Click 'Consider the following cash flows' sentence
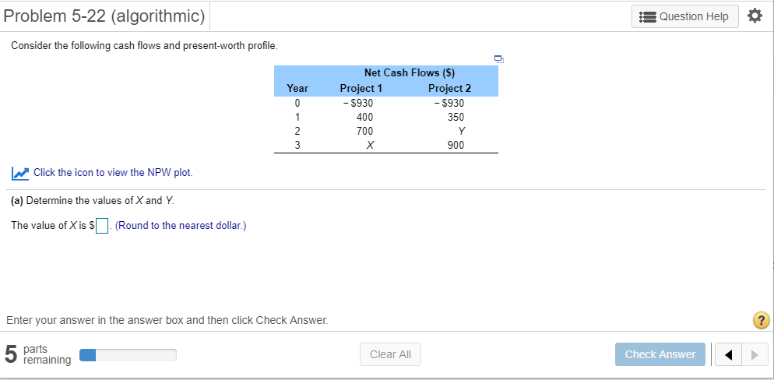Screen dimensions: 774x380 144,47
